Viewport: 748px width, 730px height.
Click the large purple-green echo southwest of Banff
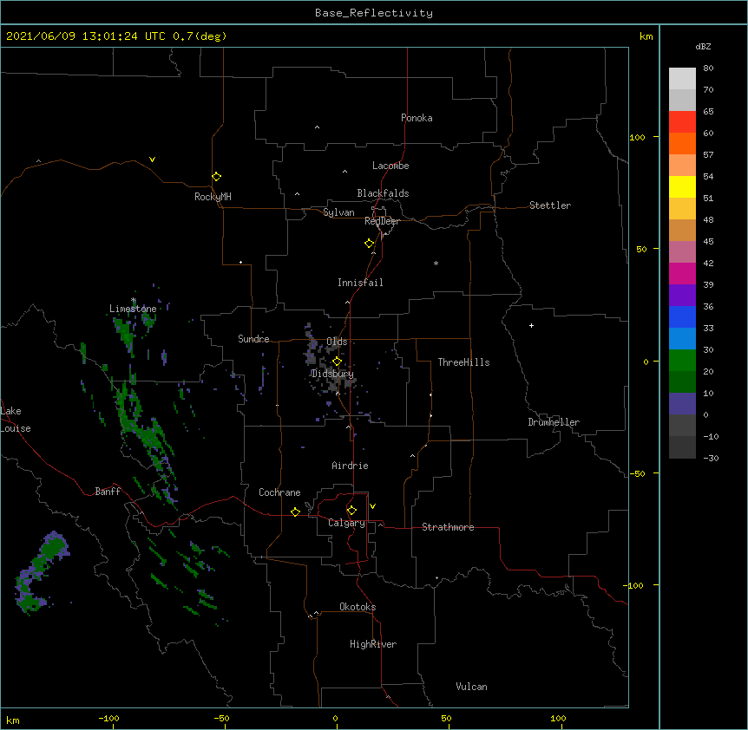pos(42,572)
